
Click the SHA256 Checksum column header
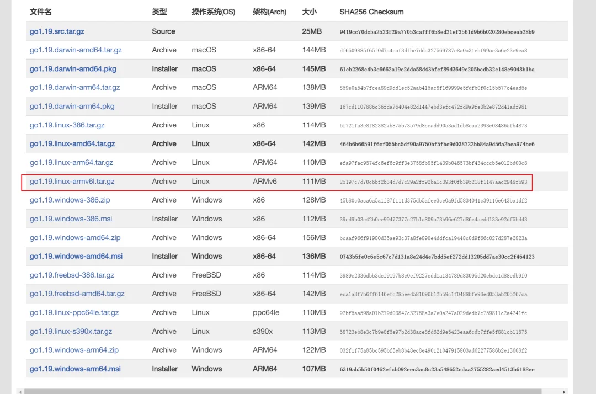371,12
